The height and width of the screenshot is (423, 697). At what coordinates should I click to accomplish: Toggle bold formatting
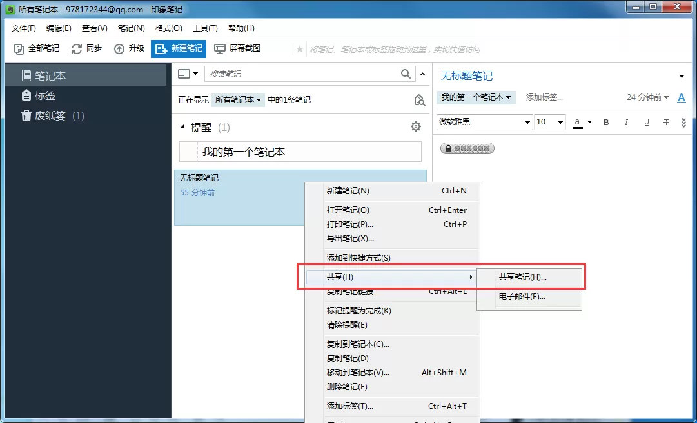(606, 122)
